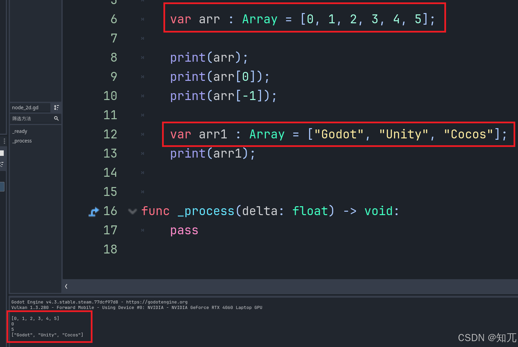Click the output line showing [0, 1, 2, 3, 4, 5]
Viewport: 518px width, 347px height.
click(35, 318)
